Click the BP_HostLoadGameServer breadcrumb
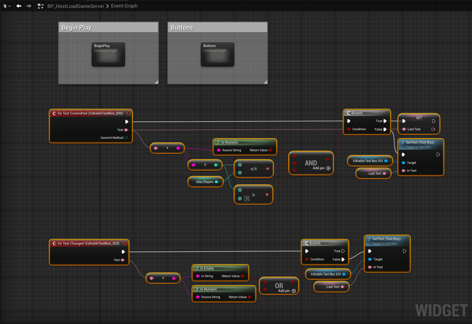The height and width of the screenshot is (324, 472). point(75,6)
